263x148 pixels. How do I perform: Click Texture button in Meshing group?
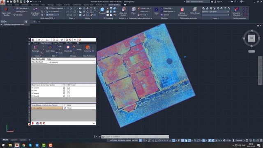pyautogui.click(x=165, y=15)
